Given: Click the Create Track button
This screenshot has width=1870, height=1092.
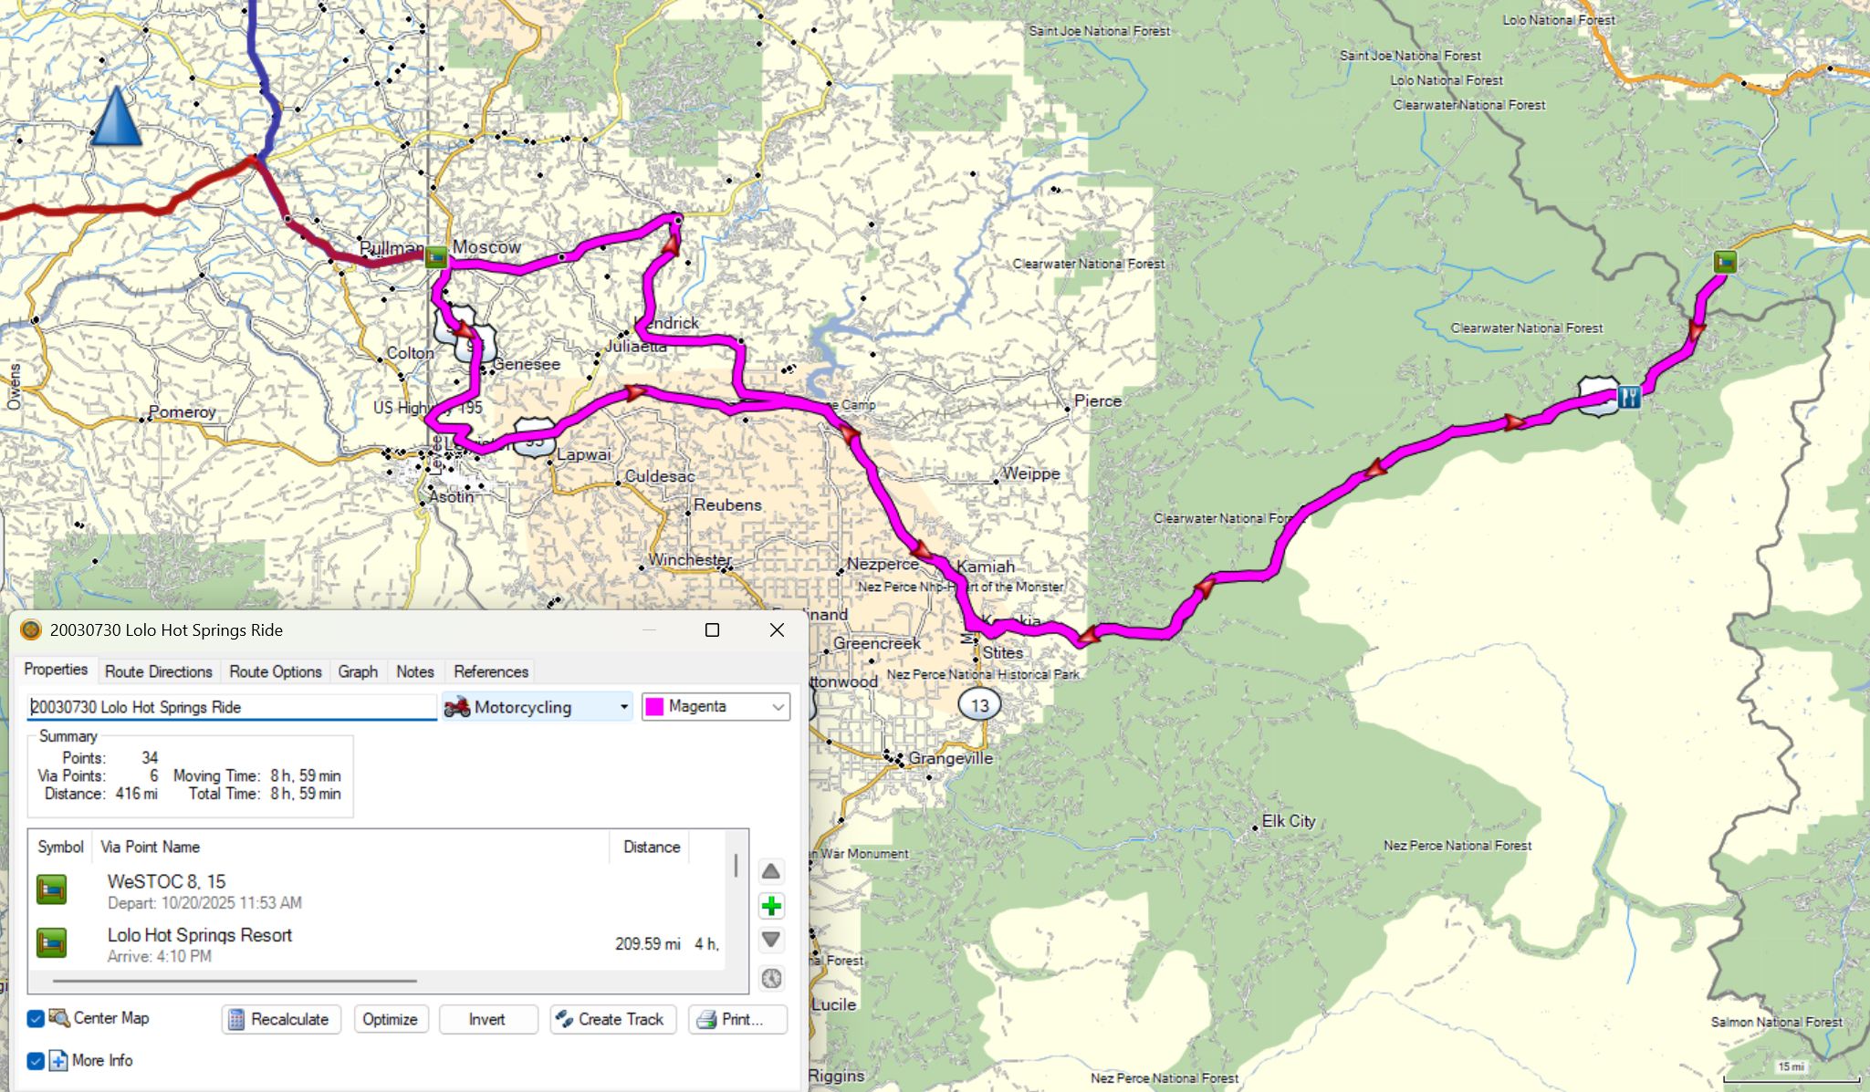Looking at the screenshot, I should pyautogui.click(x=611, y=1019).
